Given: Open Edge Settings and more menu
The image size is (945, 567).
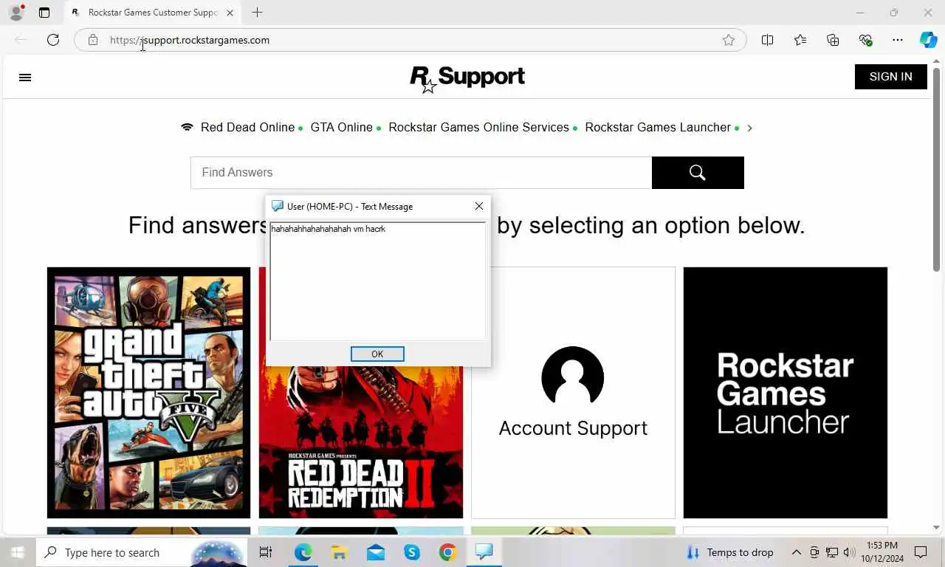Looking at the screenshot, I should pos(898,40).
